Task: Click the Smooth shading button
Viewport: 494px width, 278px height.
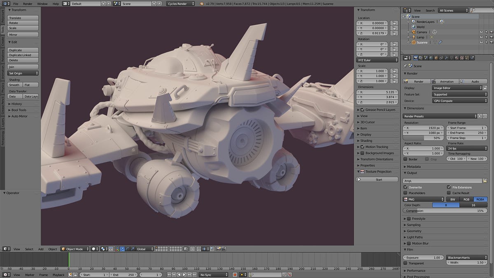Action: [14, 85]
